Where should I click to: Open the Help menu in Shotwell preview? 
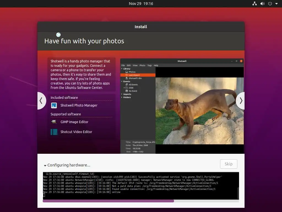click(x=156, y=65)
